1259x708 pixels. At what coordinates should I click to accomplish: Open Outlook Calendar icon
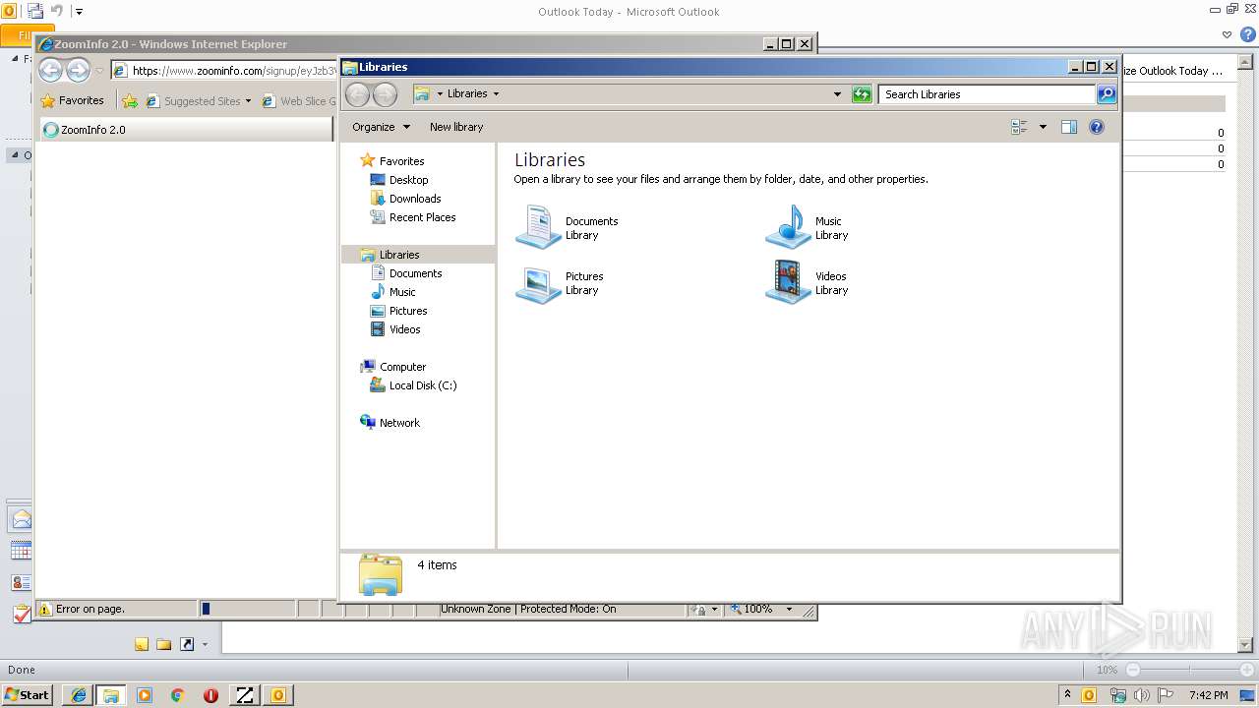(21, 551)
